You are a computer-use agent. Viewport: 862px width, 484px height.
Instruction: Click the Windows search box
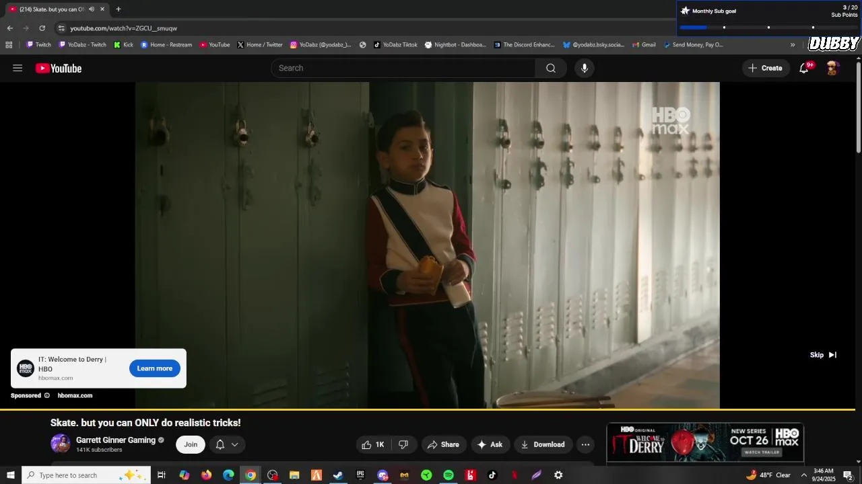(x=86, y=475)
